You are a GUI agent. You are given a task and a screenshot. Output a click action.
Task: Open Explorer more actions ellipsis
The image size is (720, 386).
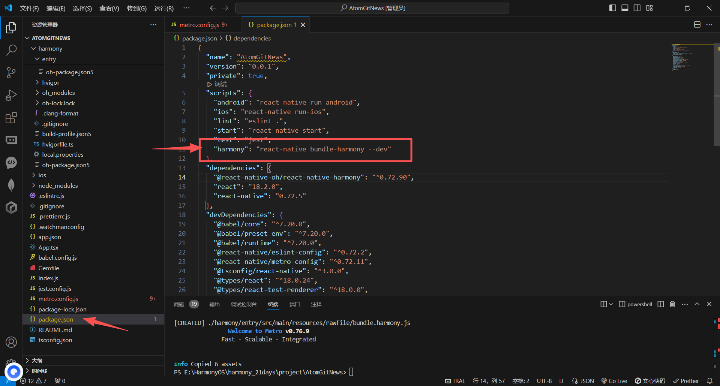click(x=153, y=25)
